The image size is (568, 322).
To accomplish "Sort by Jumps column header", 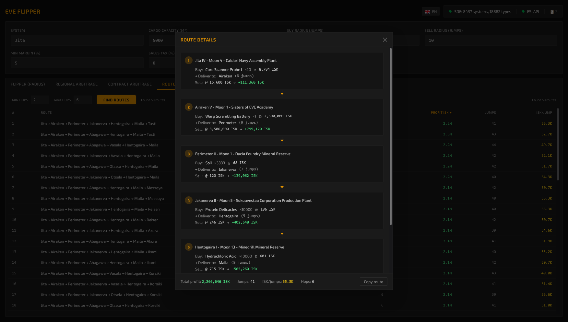I will [491, 113].
